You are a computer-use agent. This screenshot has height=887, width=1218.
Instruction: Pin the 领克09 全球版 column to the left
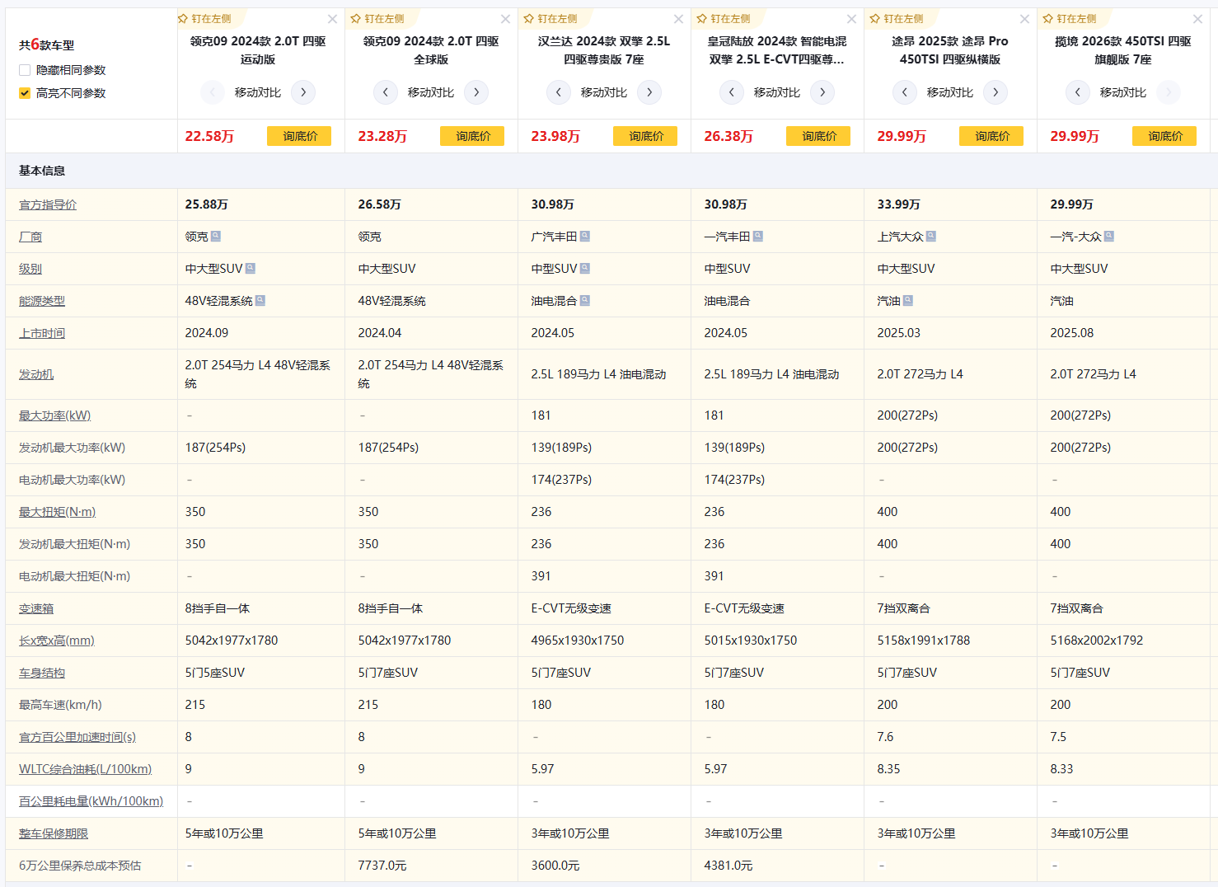[378, 18]
